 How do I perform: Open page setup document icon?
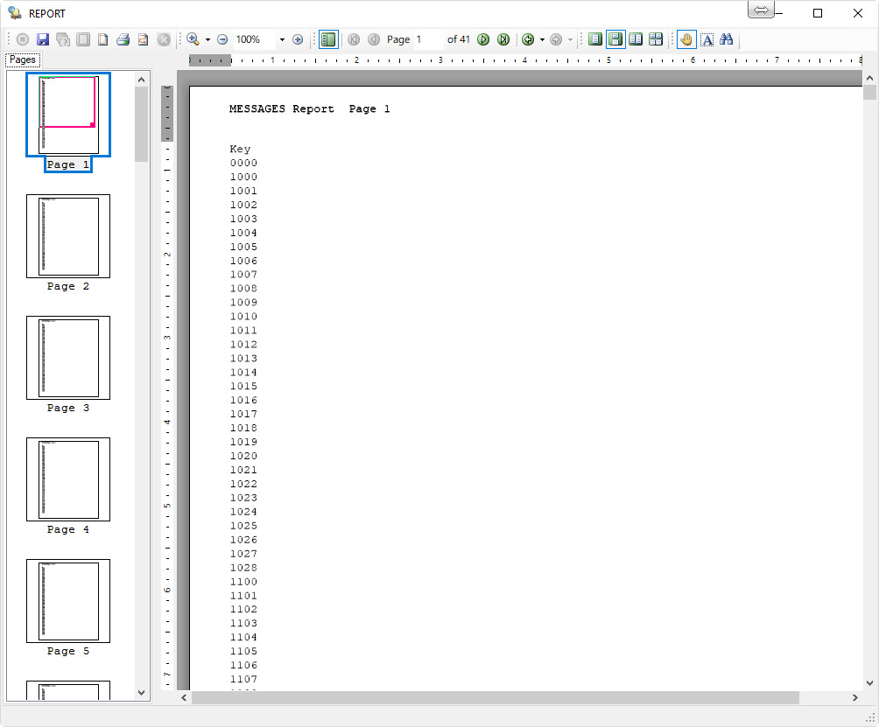click(x=103, y=39)
